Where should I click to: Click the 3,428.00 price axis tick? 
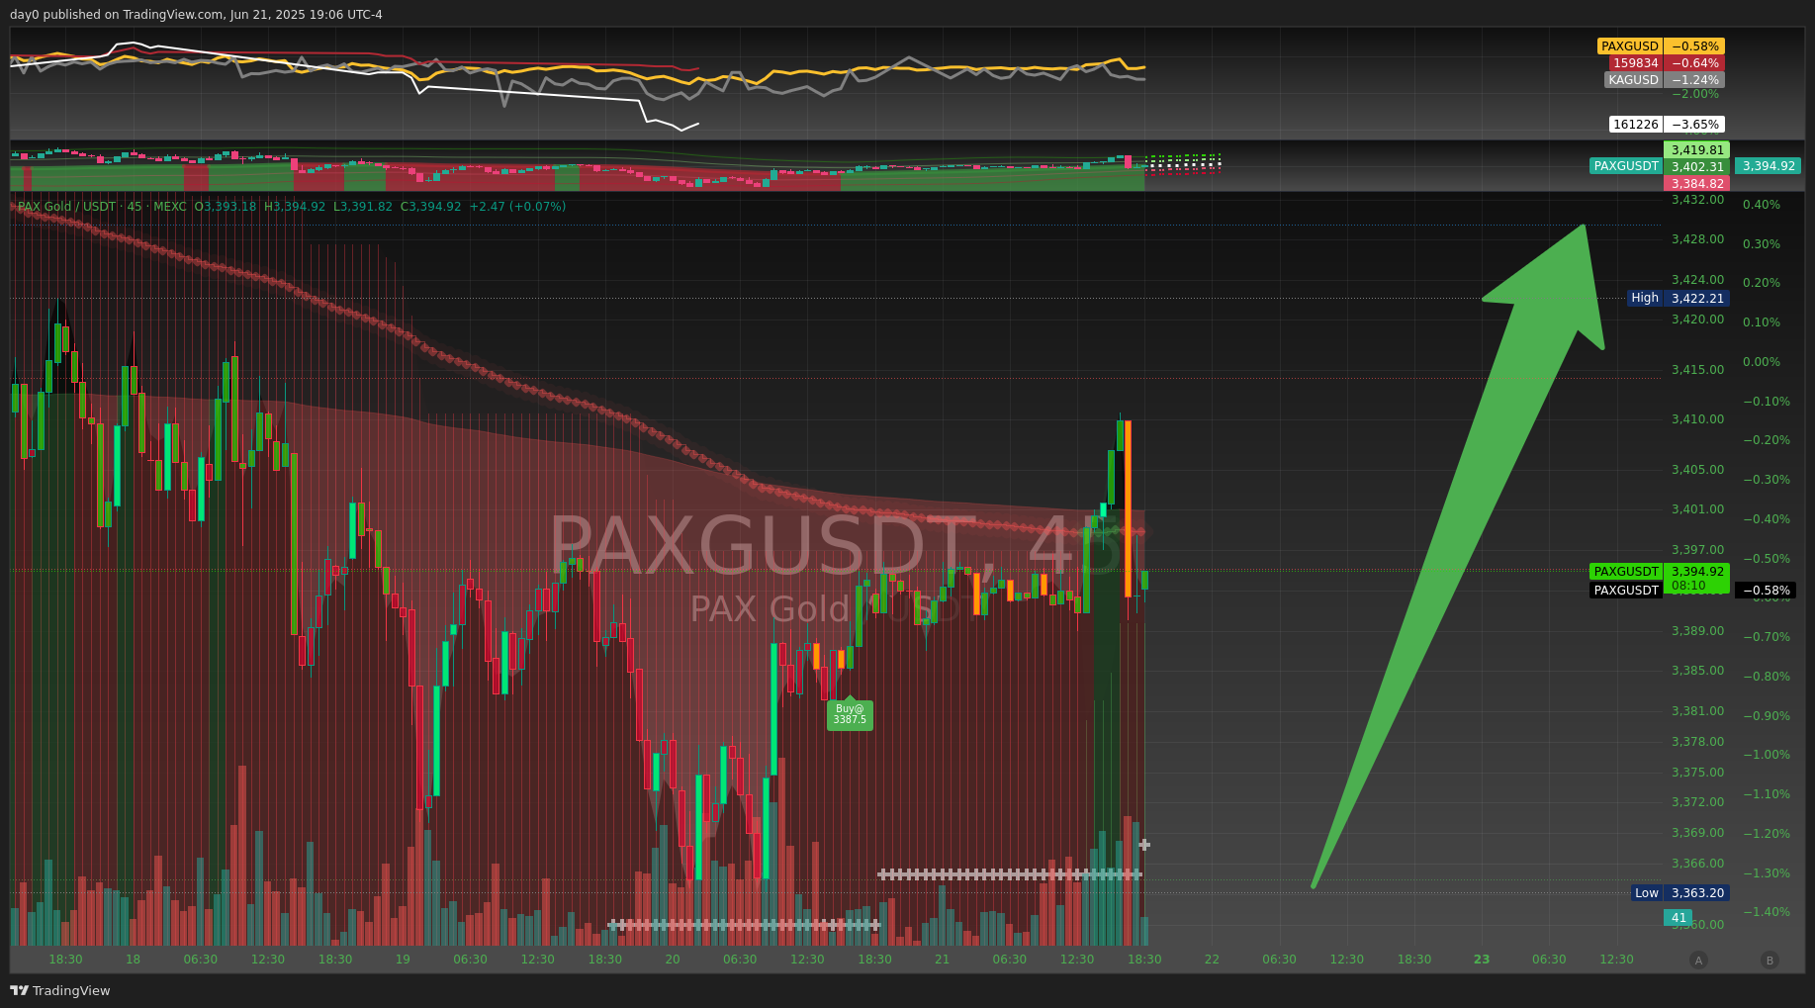[x=1697, y=239]
